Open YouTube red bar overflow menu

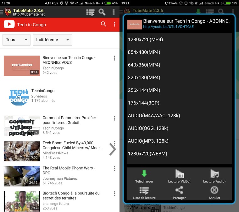coord(114,24)
